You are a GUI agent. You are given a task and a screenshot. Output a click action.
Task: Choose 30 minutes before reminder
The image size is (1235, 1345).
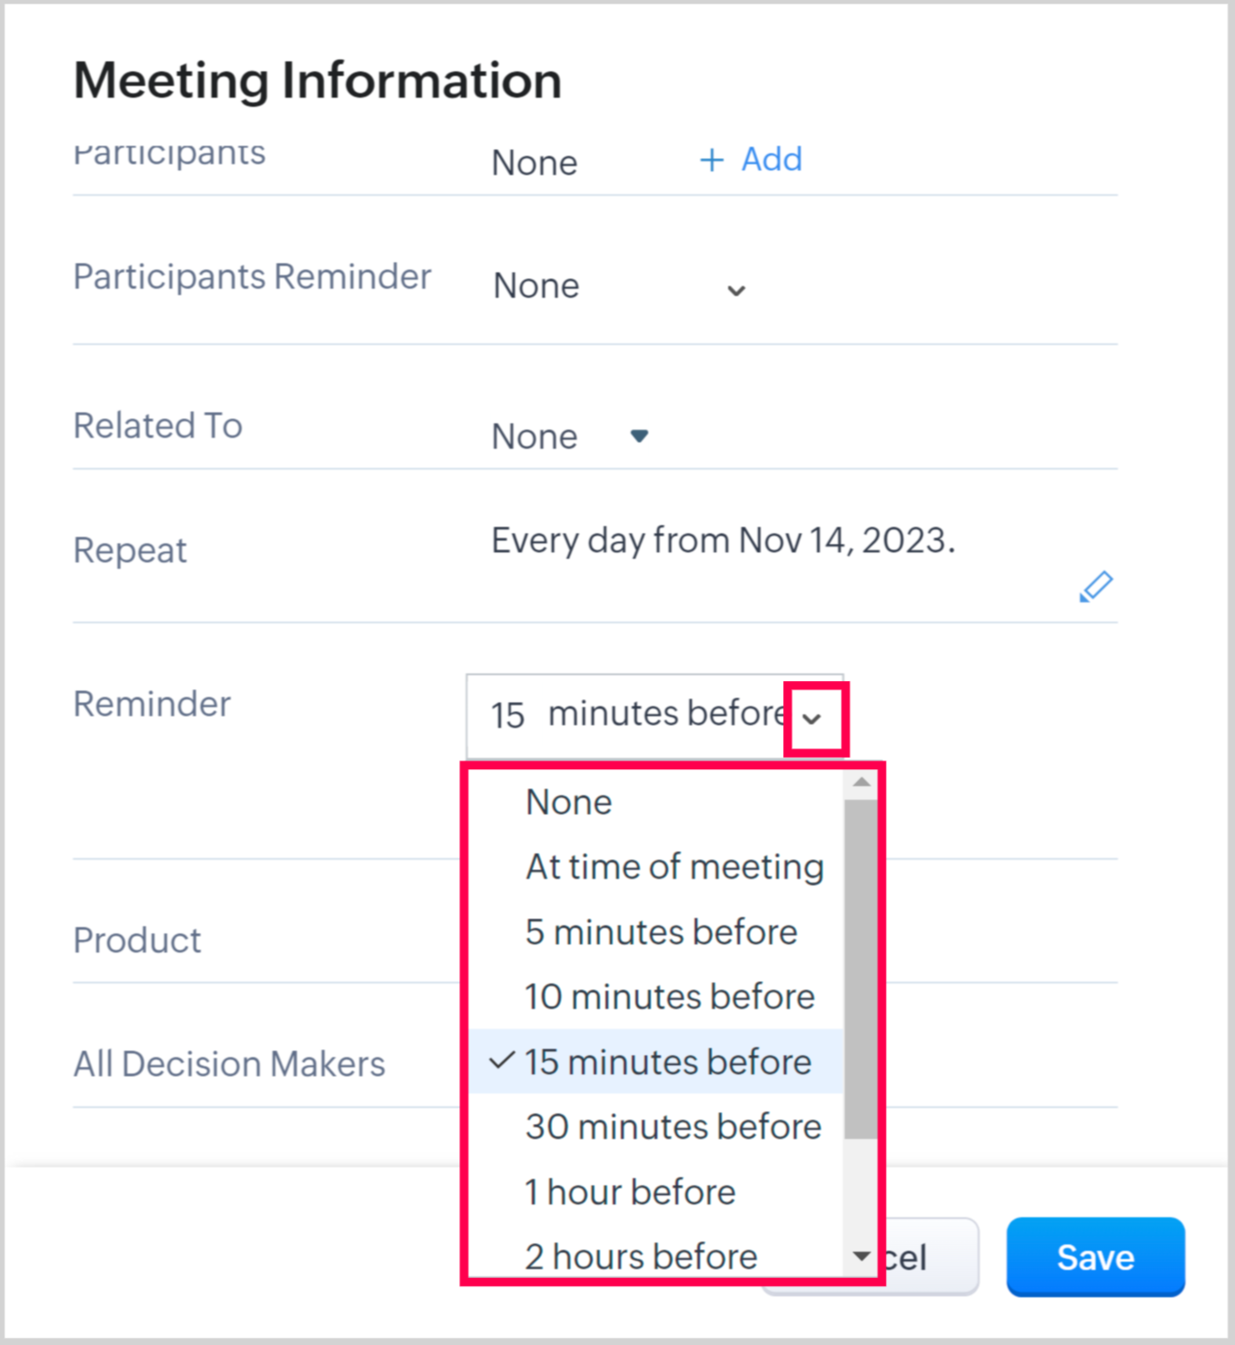click(673, 1127)
